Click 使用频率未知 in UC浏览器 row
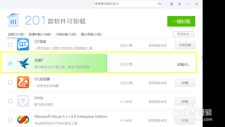The image size is (225, 127). coord(158,83)
